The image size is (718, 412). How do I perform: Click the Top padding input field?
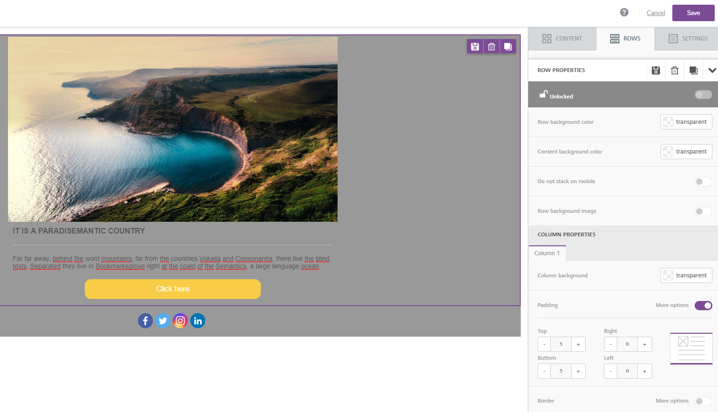(561, 344)
